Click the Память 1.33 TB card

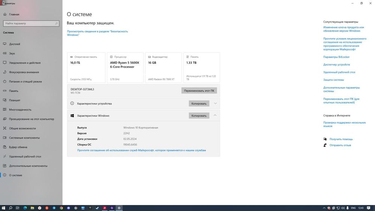202,67
